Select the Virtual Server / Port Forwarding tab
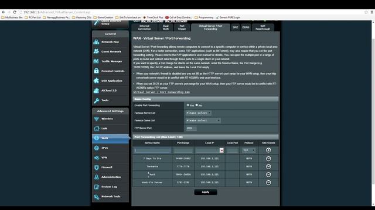The image size is (375, 210). coord(210,27)
